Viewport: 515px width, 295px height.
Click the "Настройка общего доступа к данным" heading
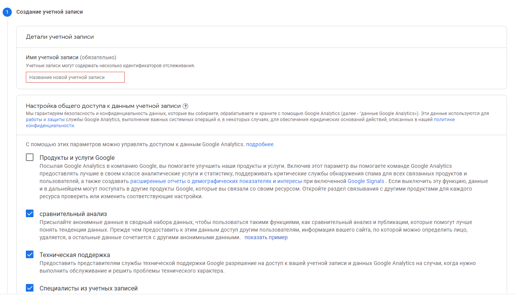(x=103, y=106)
